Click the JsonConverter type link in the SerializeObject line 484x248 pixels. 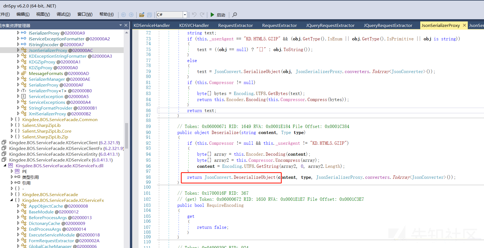tap(408, 71)
